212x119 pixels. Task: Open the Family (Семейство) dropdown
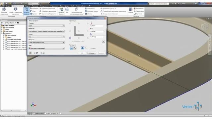[x=46, y=31]
